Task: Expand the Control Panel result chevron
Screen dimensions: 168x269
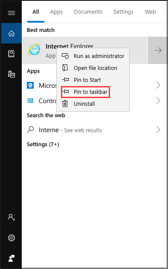Action: (x=158, y=101)
